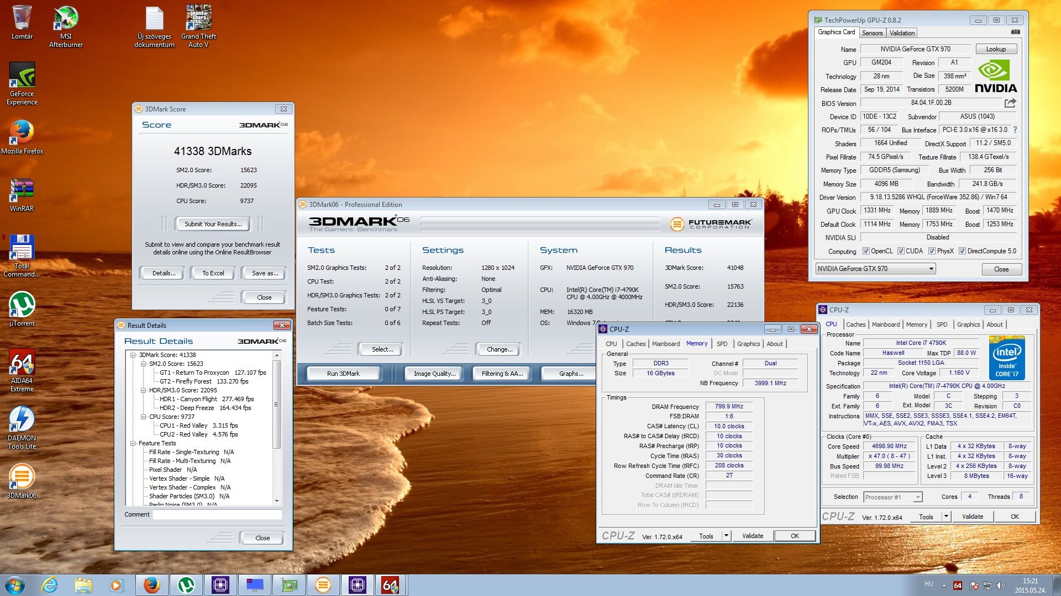1061x596 pixels.
Task: Select the Total Commander desktop shortcut
Action: 22,256
